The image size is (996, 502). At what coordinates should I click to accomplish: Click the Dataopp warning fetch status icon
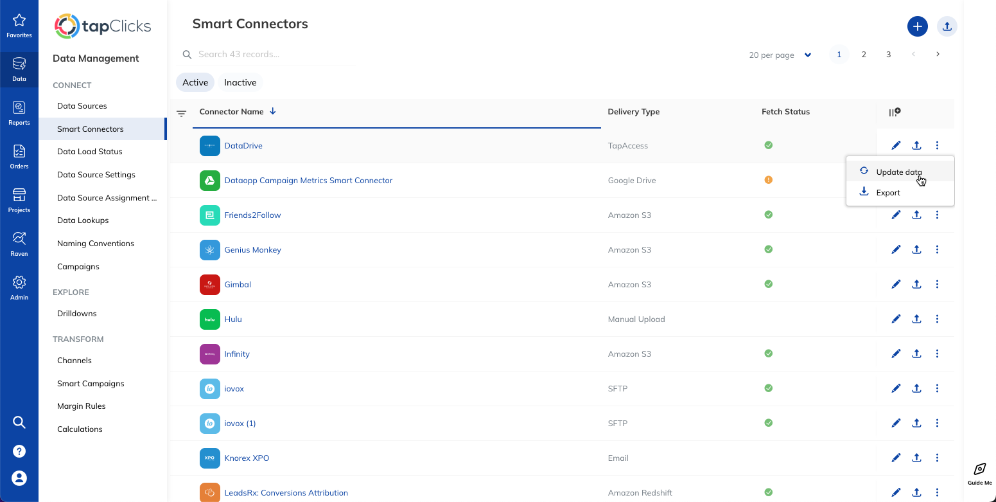pyautogui.click(x=768, y=180)
